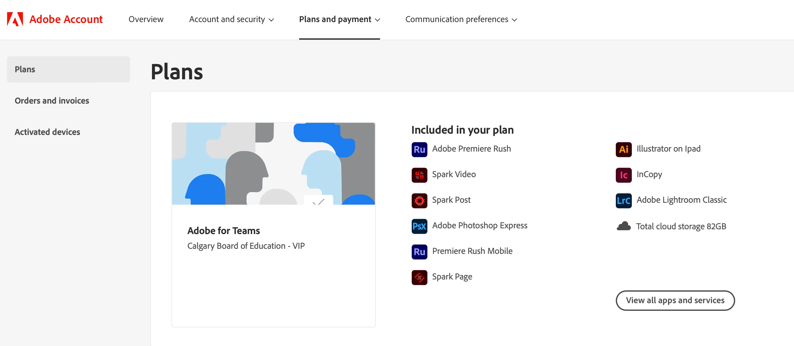
Task: Click View all apps and services button
Action: click(x=675, y=300)
